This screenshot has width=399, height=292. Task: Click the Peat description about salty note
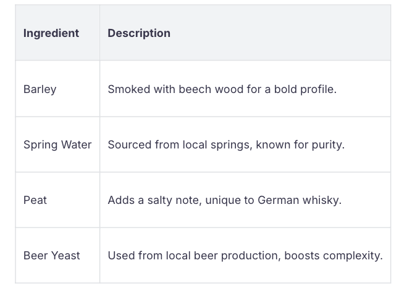point(224,200)
